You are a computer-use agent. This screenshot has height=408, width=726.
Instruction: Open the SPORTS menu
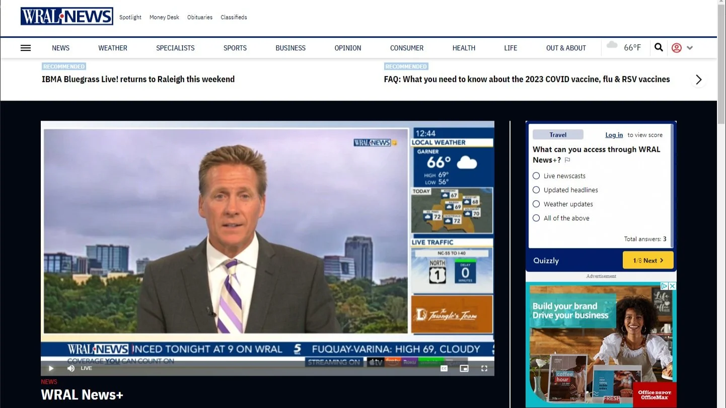click(235, 48)
